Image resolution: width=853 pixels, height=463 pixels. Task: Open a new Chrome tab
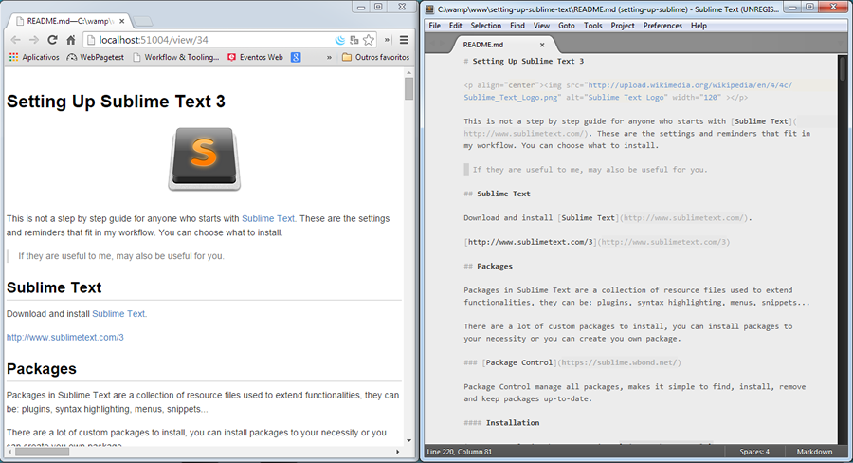pyautogui.click(x=143, y=22)
